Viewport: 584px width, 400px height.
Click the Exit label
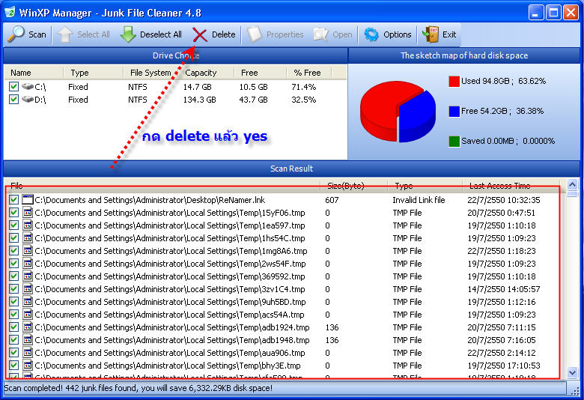pyautogui.click(x=449, y=34)
